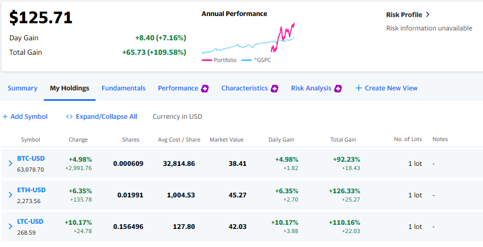
Task: Click Risk information unavailable text
Action: (429, 28)
